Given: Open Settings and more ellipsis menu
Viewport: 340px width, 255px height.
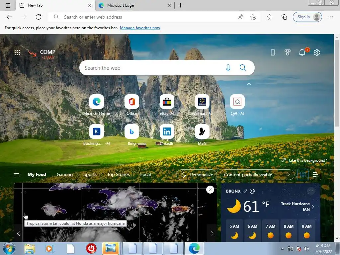Looking at the screenshot, I should tap(330, 17).
